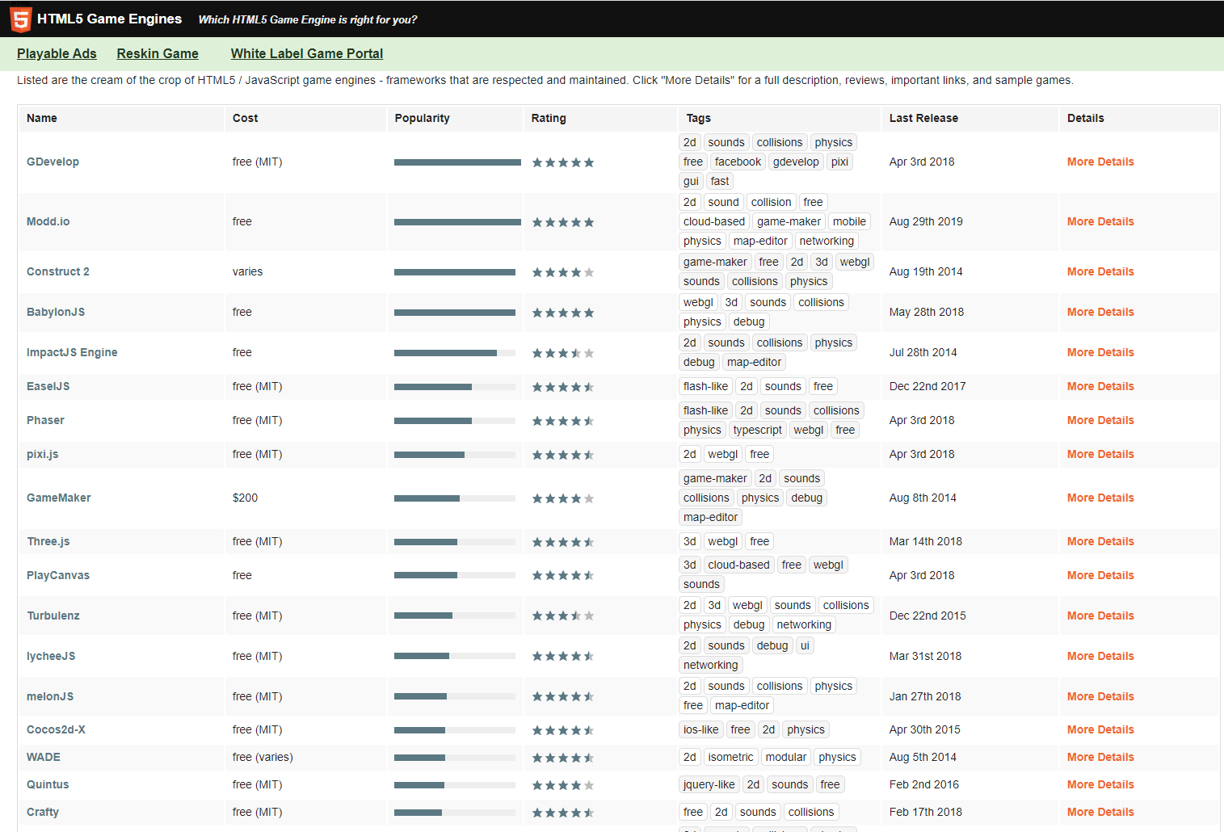Click the WADE star rating
Screen dimensions: 1224x832
(x=563, y=758)
